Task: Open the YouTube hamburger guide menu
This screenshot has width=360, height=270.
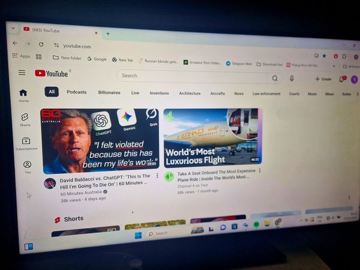Action: [22, 73]
